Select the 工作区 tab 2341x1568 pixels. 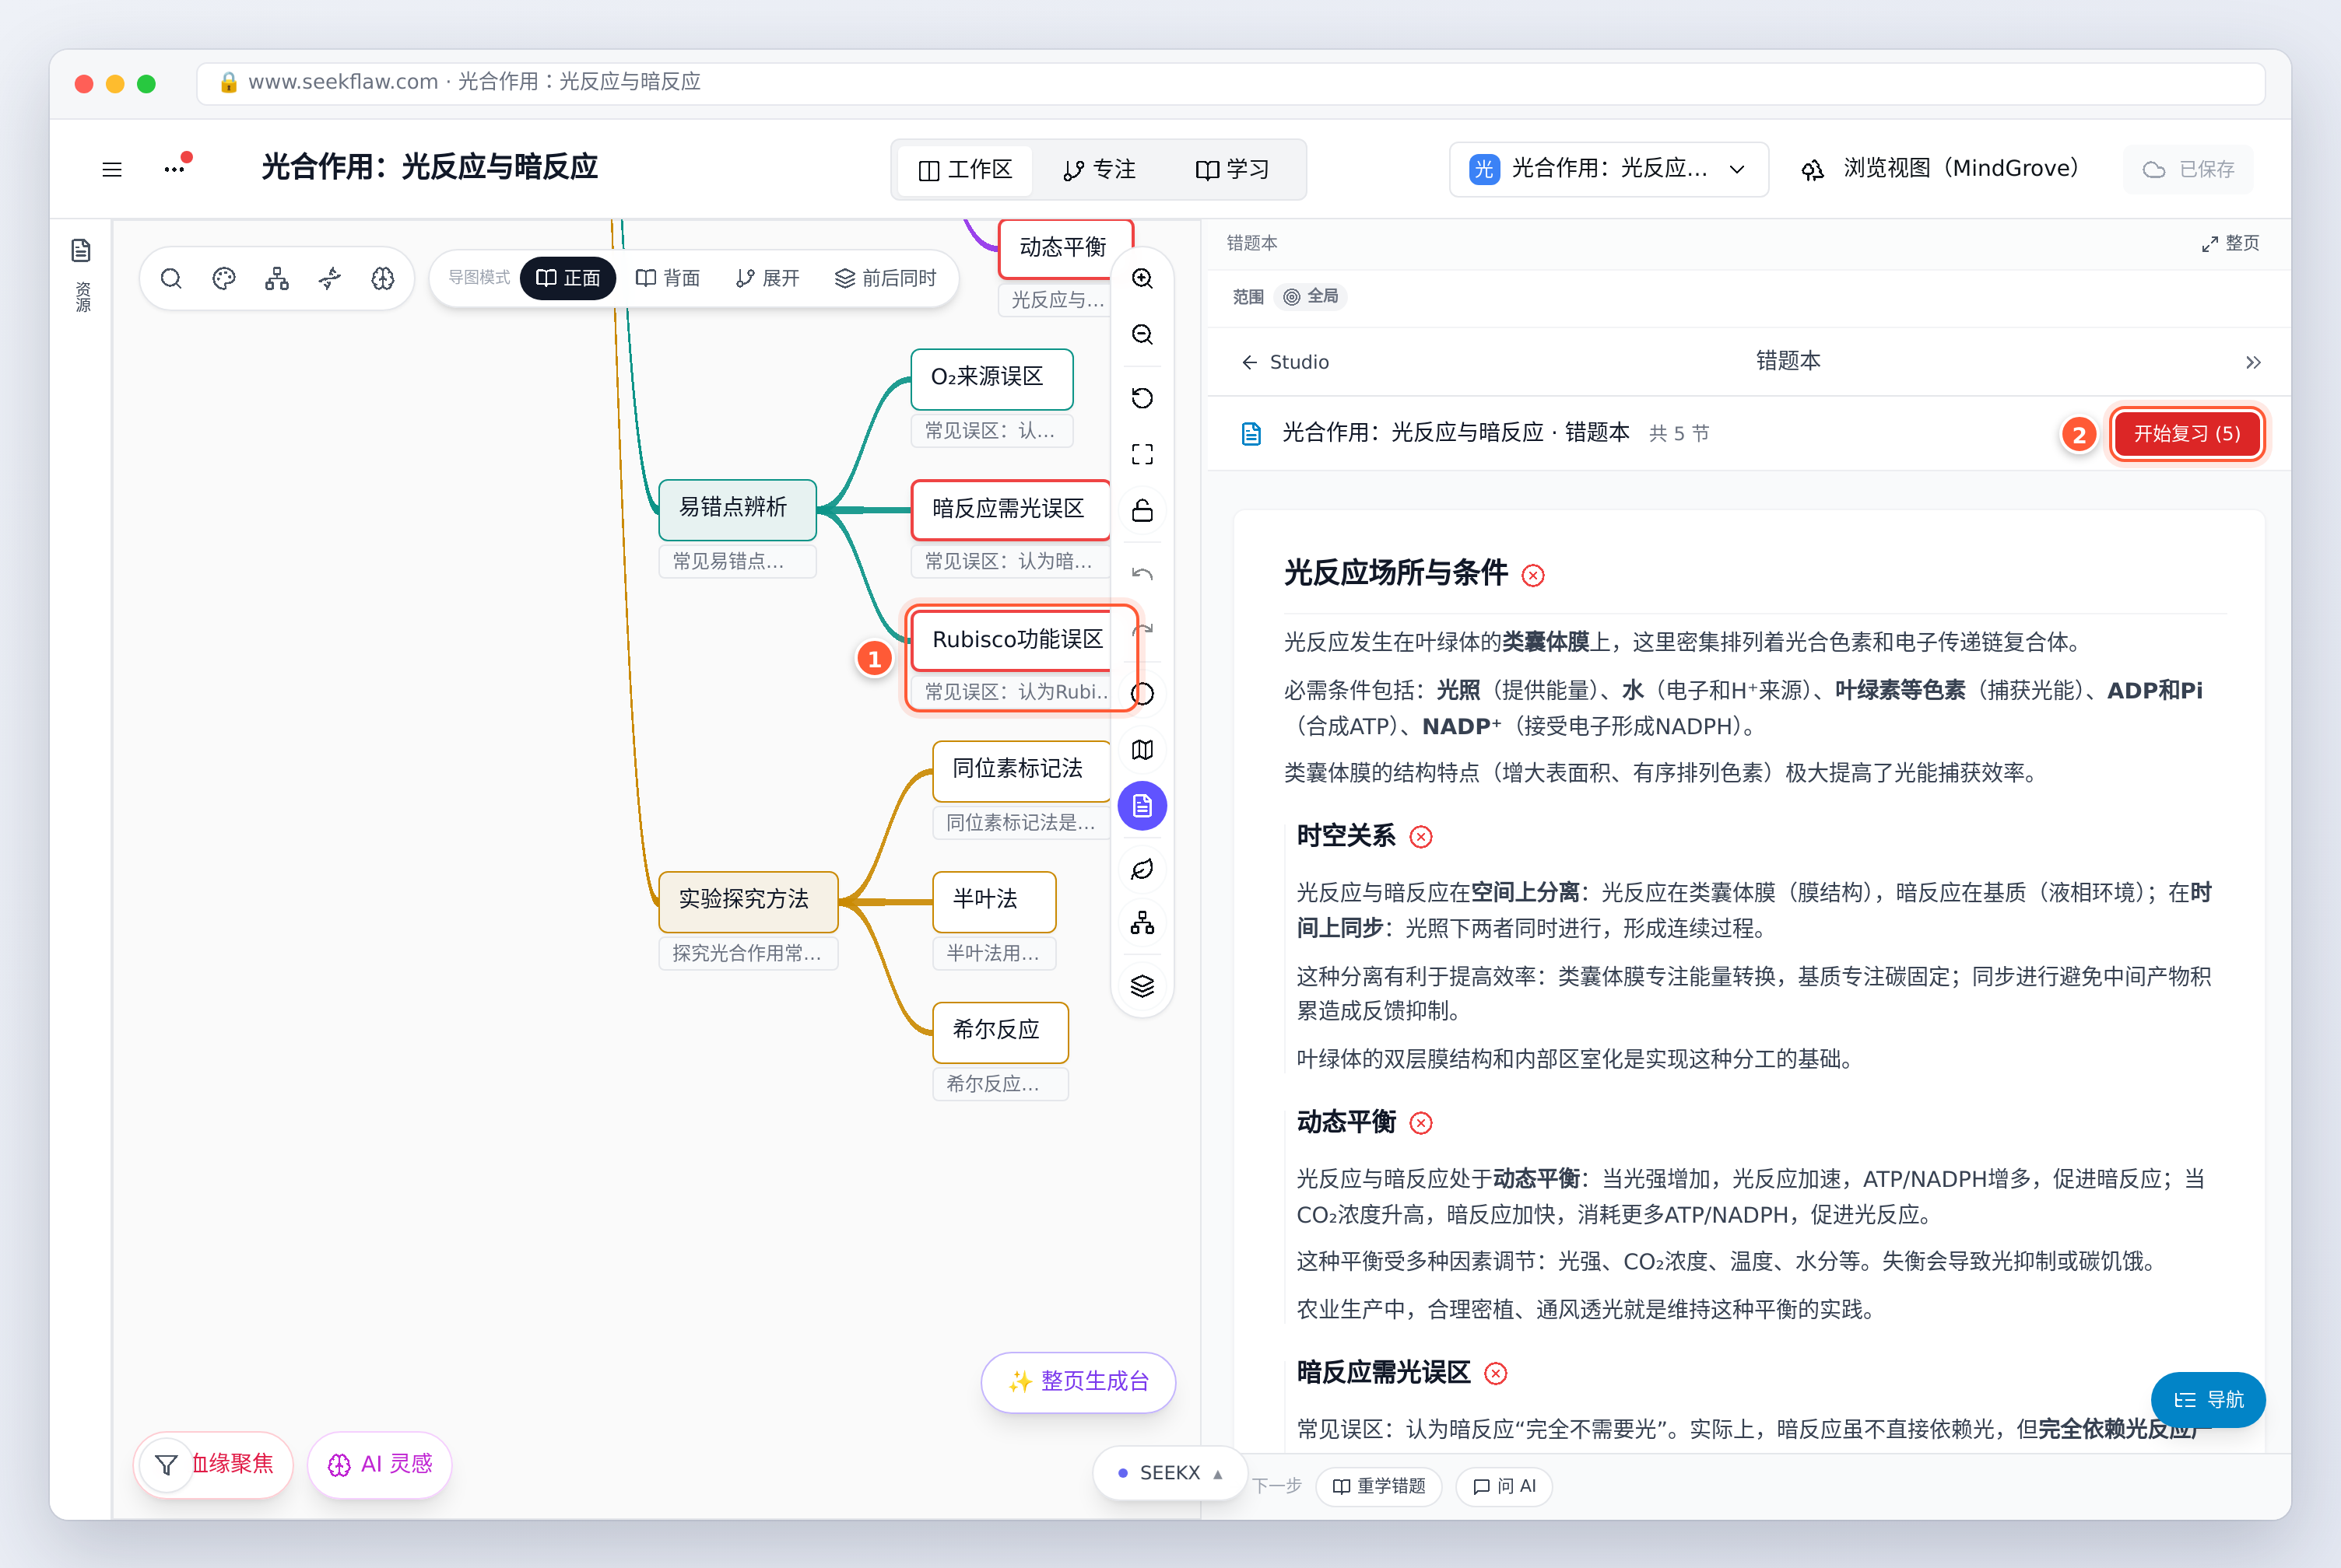tap(965, 170)
